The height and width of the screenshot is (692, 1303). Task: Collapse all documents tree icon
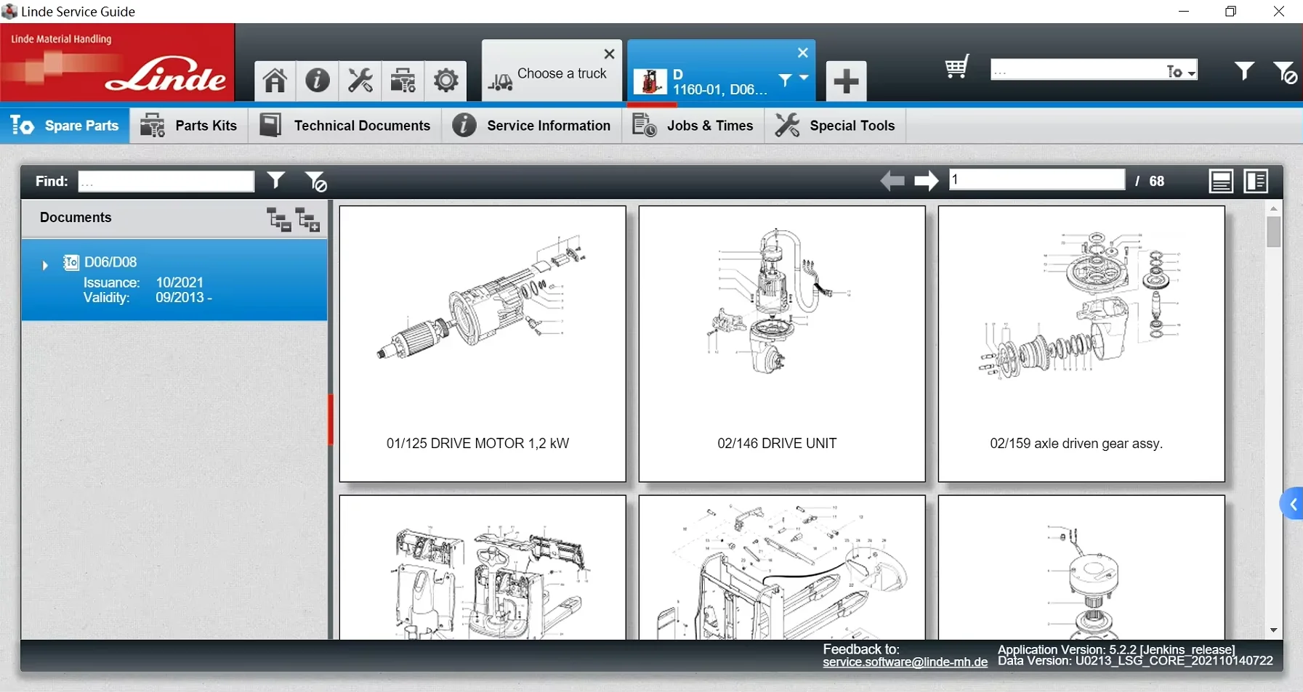point(279,219)
